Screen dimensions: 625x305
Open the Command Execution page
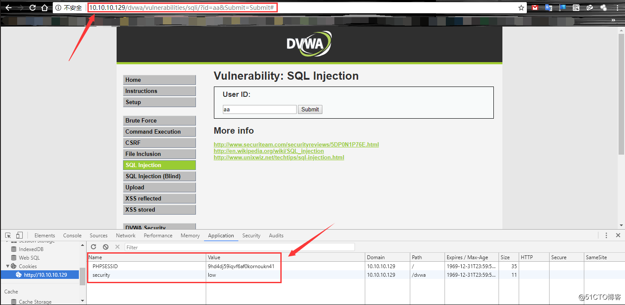pos(159,132)
